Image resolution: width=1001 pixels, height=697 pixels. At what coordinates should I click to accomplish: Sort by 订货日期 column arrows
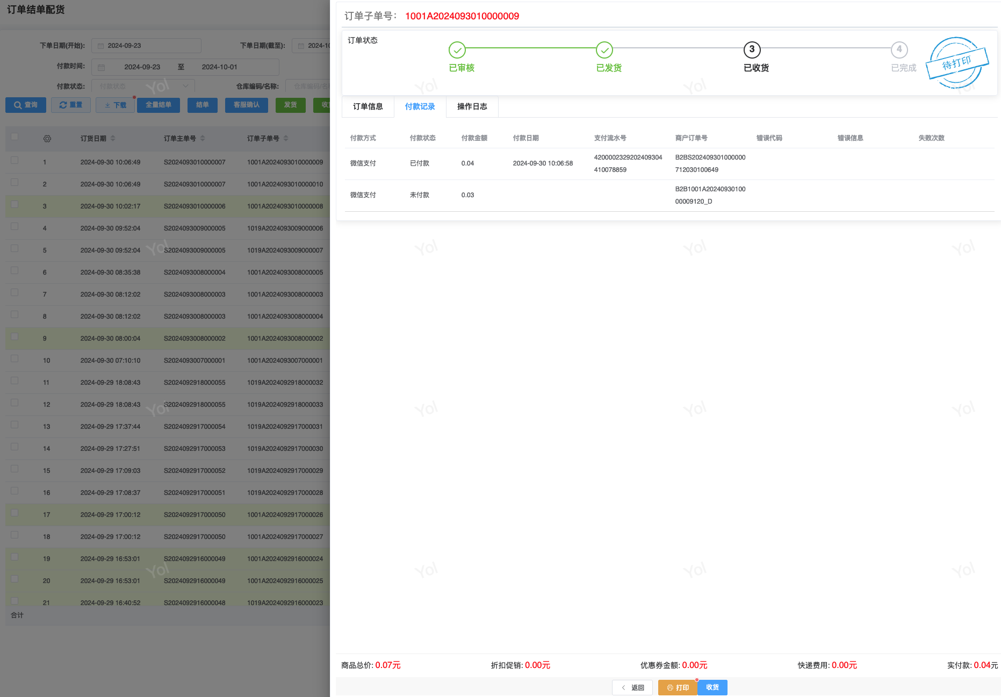113,139
